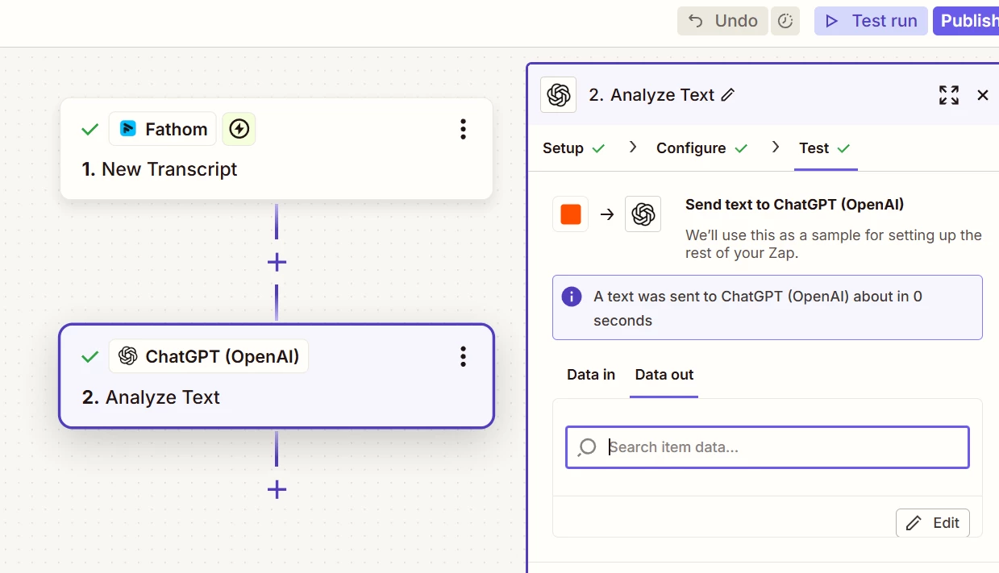The image size is (999, 573).
Task: Select the Analyze Text step card
Action: (277, 376)
